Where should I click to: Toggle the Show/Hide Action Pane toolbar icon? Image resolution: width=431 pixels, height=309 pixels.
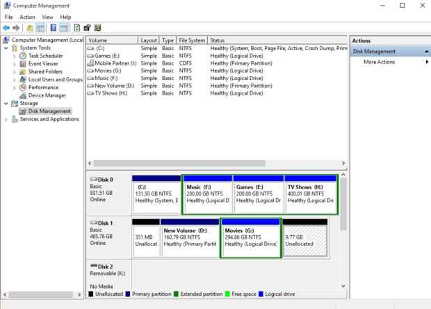[x=64, y=28]
